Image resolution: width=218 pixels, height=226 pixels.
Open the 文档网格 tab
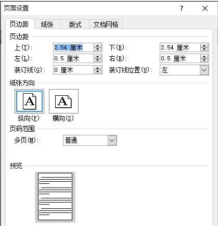tap(106, 24)
